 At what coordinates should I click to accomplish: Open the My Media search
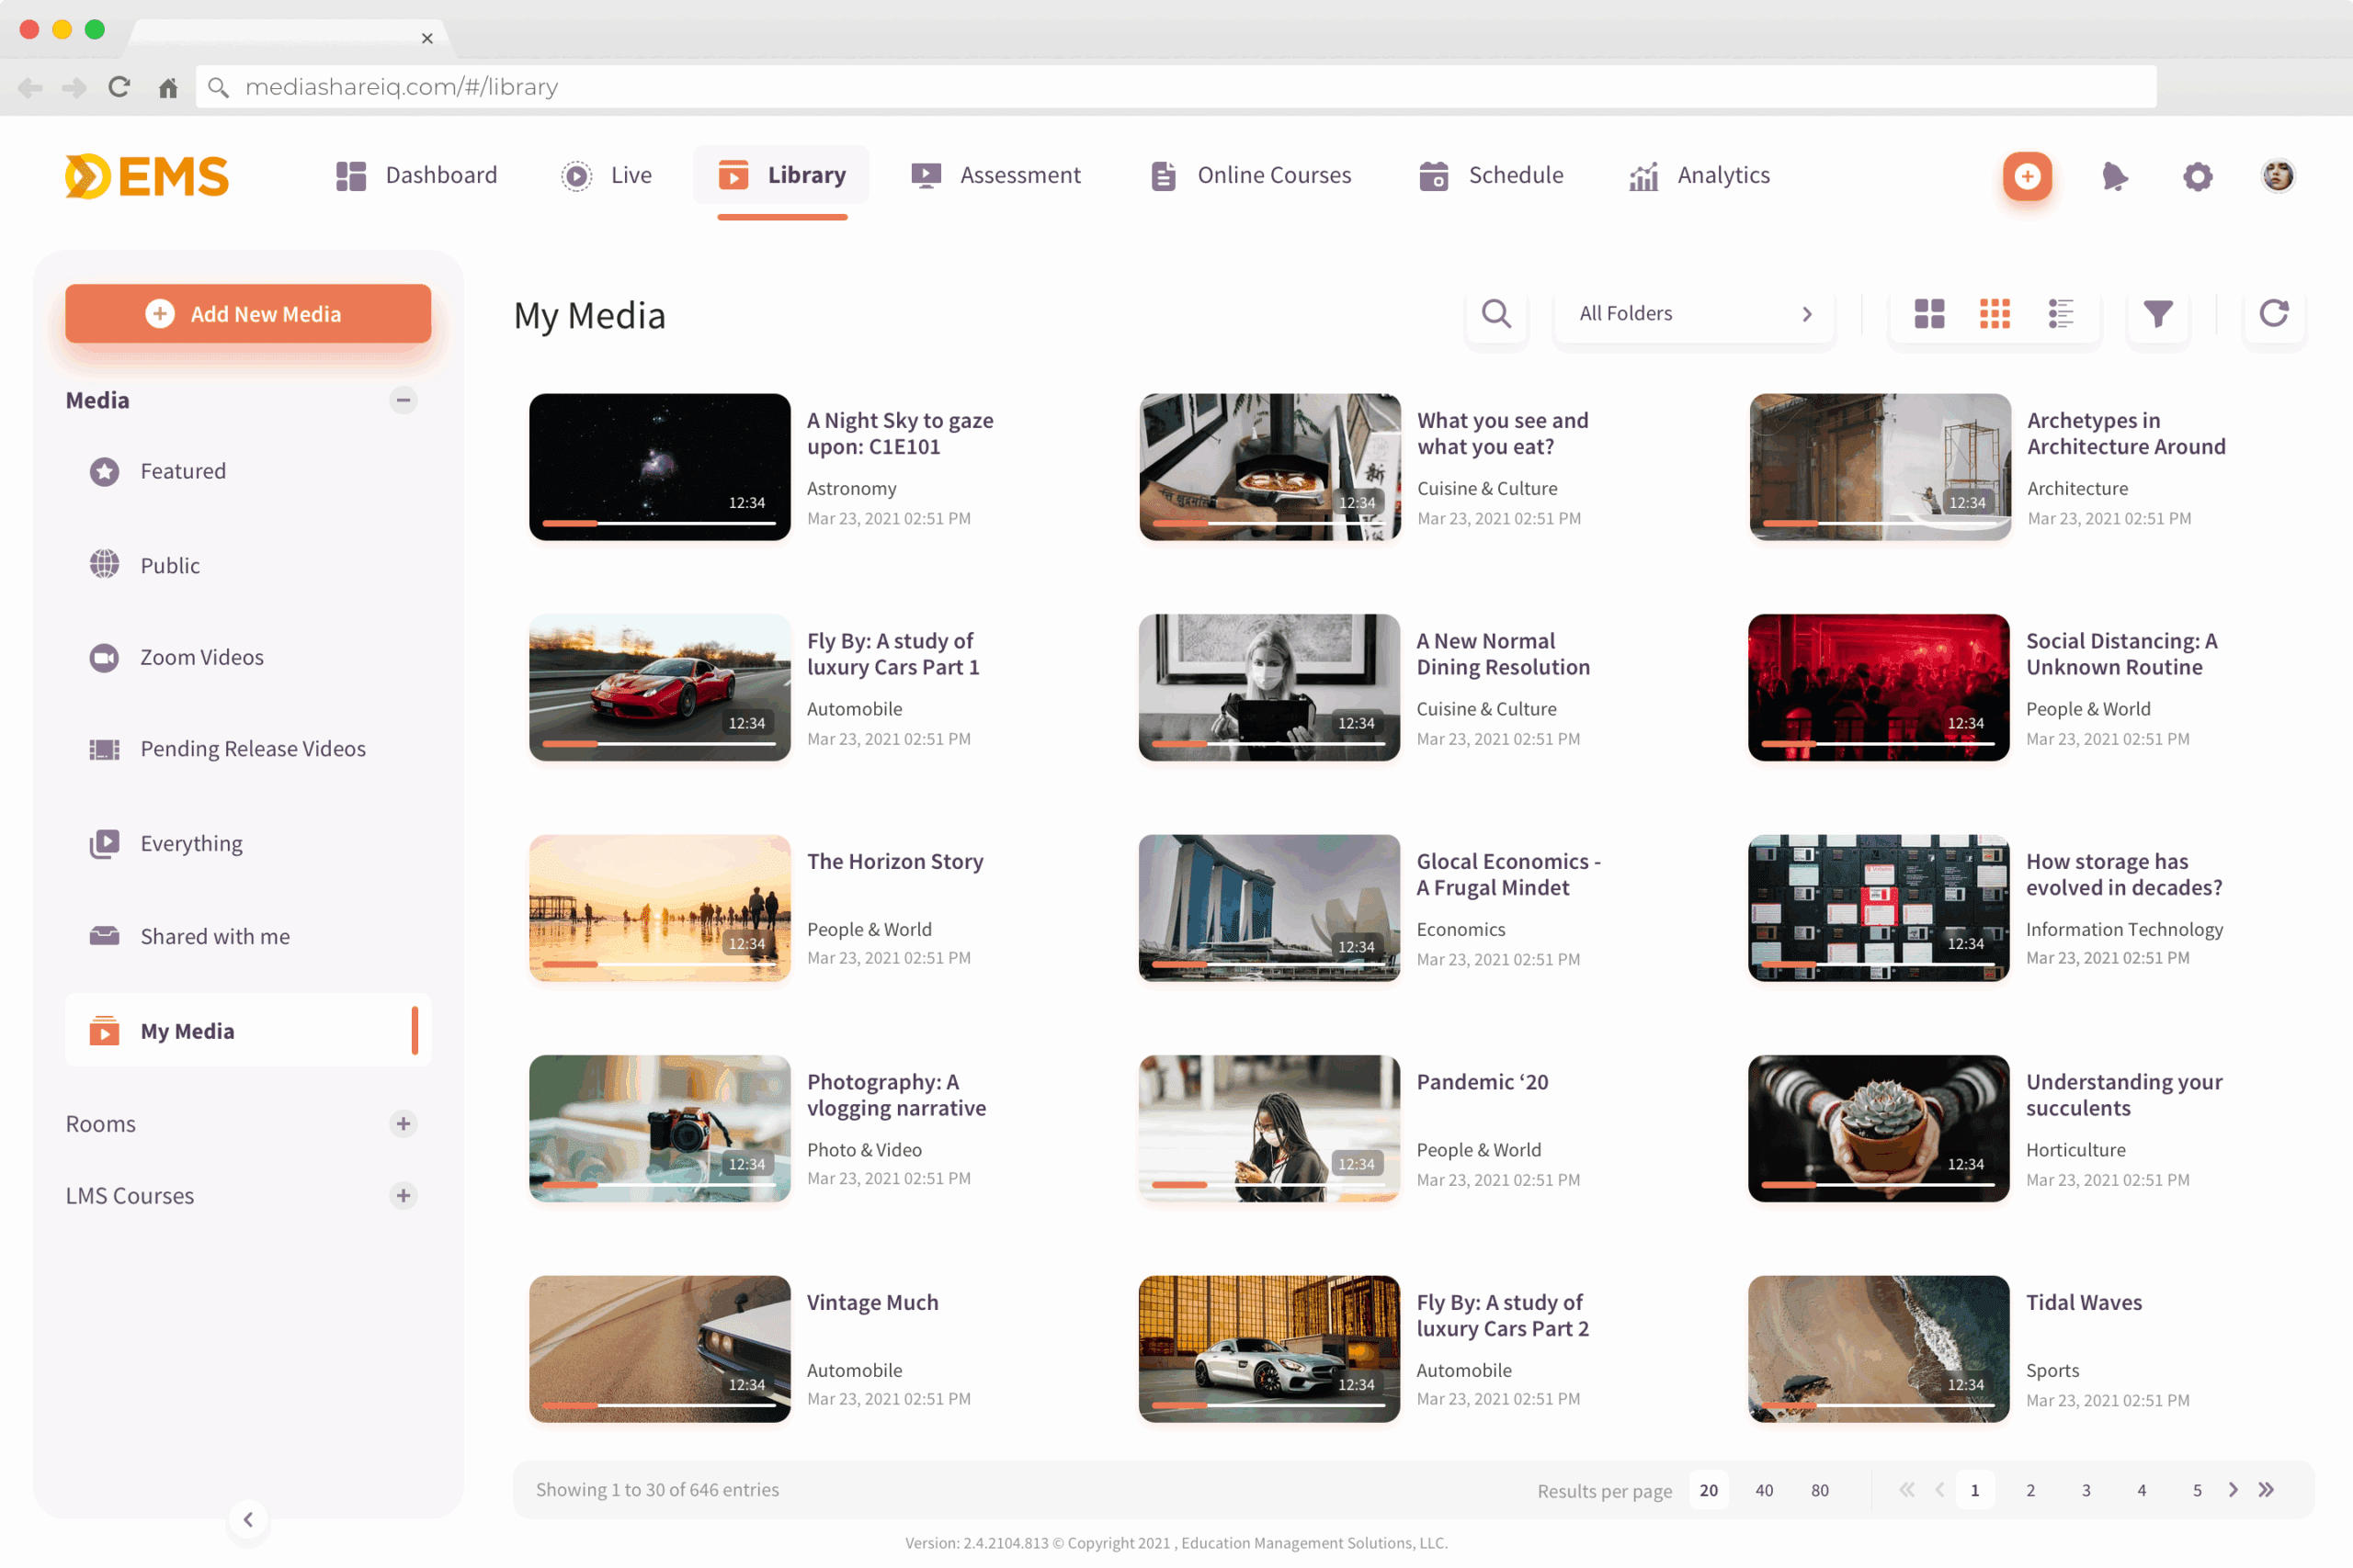click(1495, 314)
